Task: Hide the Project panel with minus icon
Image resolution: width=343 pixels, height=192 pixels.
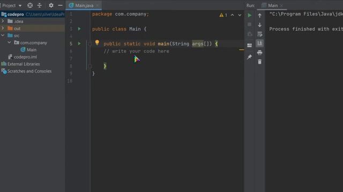Action: click(x=60, y=5)
